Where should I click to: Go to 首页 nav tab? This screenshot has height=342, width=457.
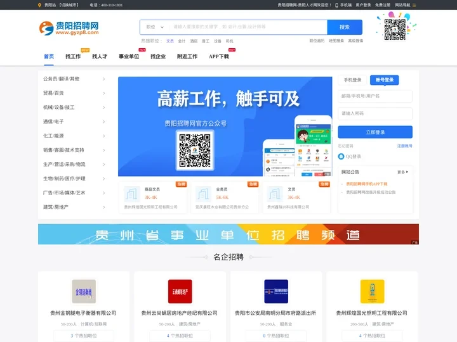click(x=49, y=56)
